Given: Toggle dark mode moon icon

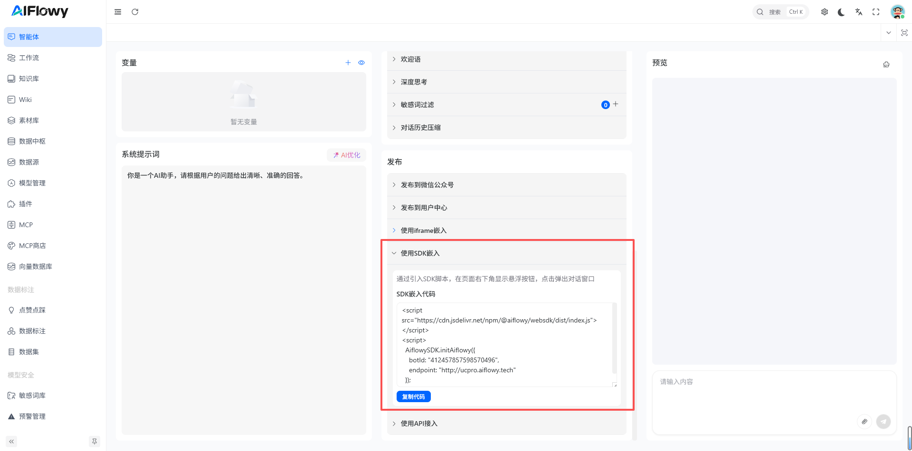Looking at the screenshot, I should point(841,12).
